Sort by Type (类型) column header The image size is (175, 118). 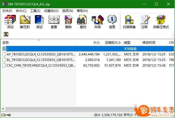pyautogui.click(x=132, y=42)
